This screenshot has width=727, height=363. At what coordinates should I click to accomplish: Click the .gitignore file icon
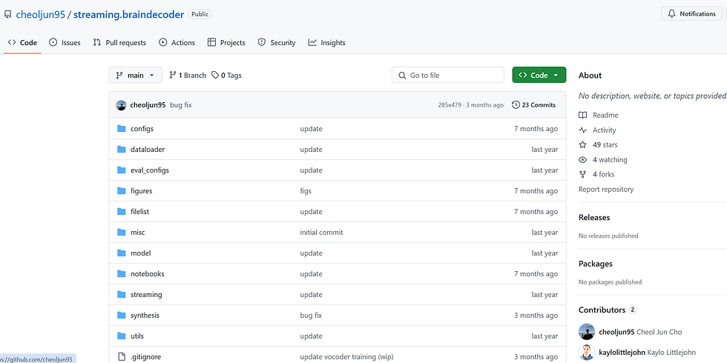122,357
